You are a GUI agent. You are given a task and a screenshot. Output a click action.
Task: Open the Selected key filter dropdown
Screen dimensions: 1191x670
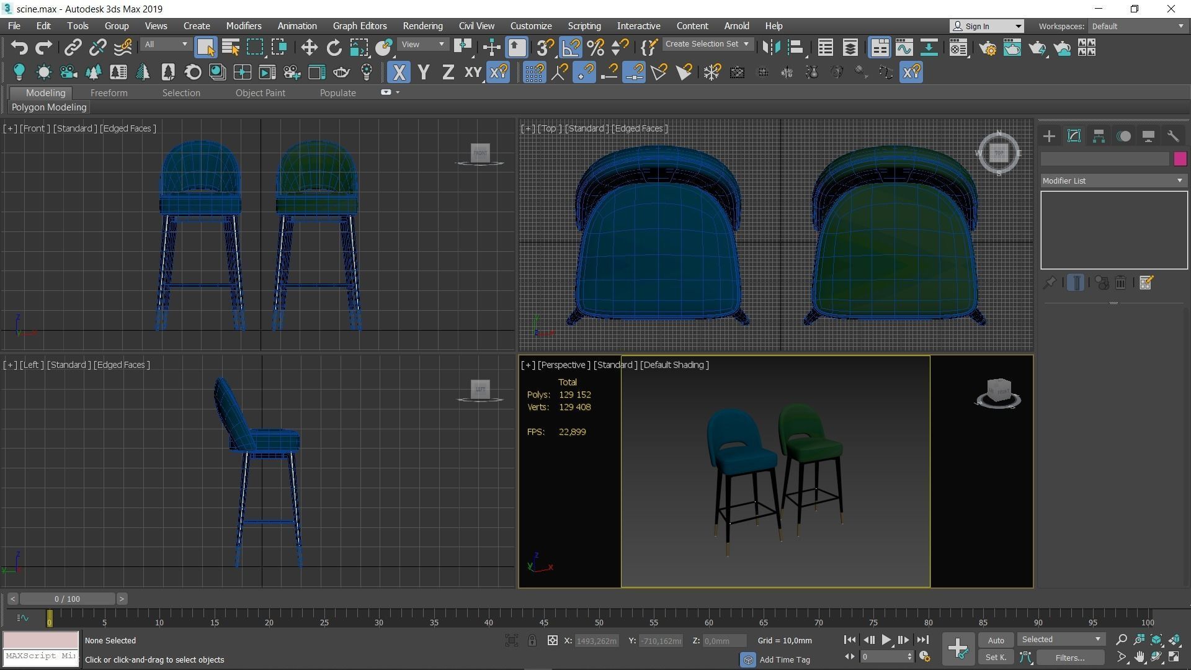[x=1061, y=640]
